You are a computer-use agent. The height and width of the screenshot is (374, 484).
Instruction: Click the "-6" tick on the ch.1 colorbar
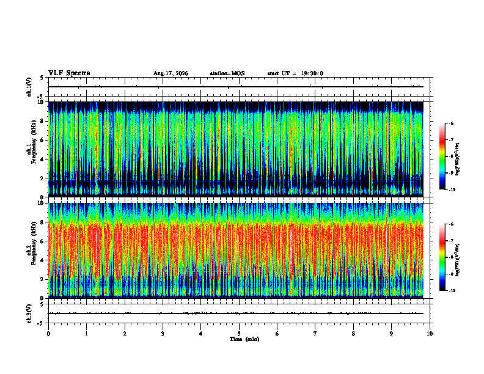pos(451,123)
